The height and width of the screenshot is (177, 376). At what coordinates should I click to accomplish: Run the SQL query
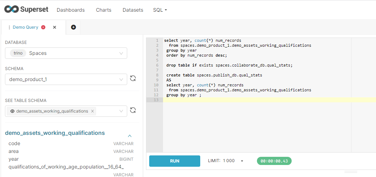174,161
